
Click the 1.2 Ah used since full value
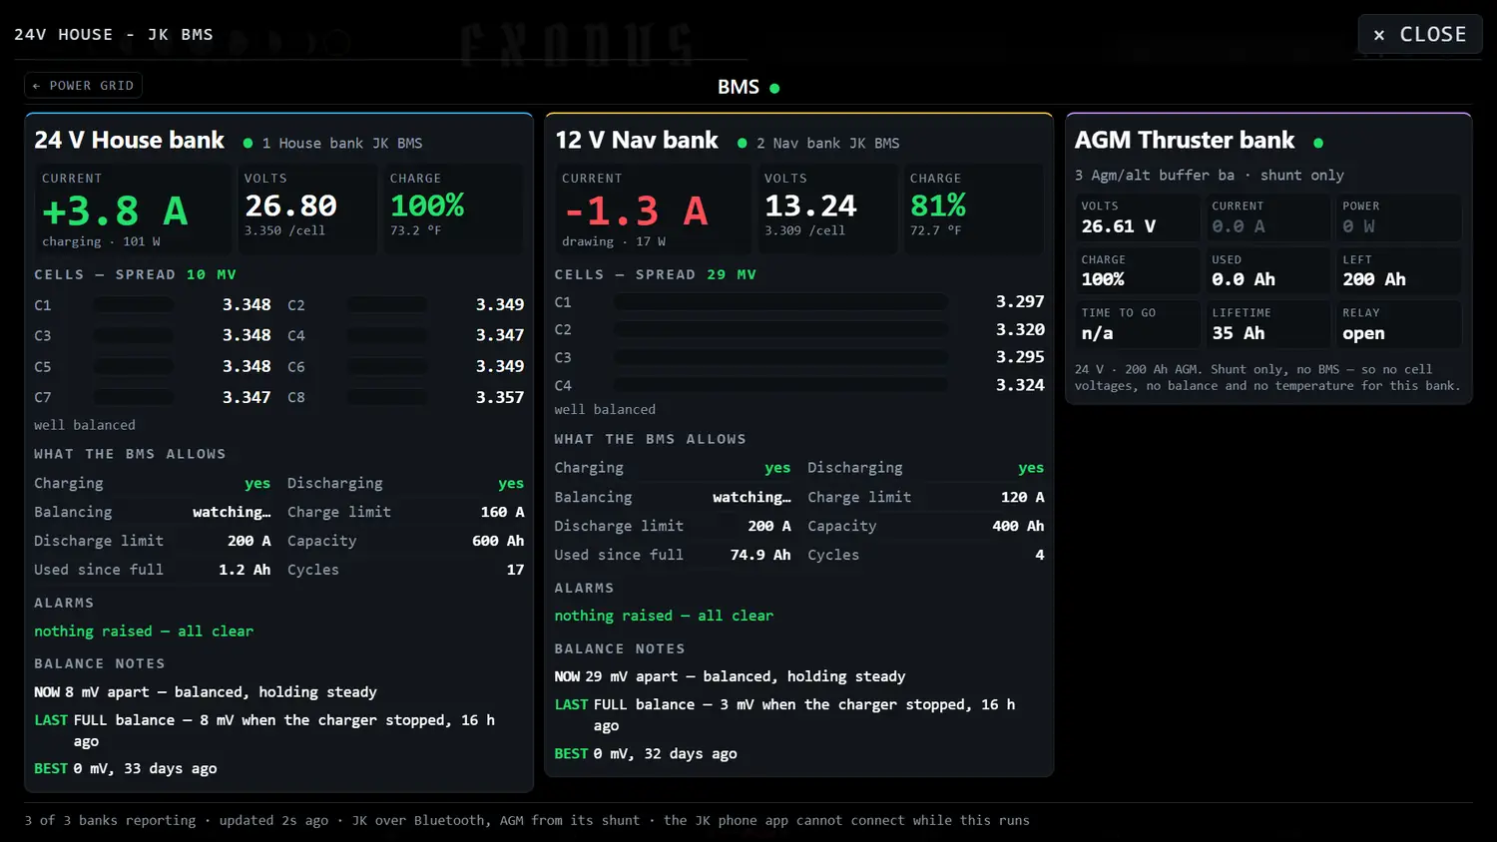pos(245,570)
